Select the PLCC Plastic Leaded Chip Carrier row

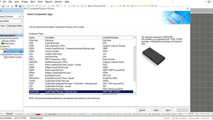pyautogui.click(x=81, y=65)
